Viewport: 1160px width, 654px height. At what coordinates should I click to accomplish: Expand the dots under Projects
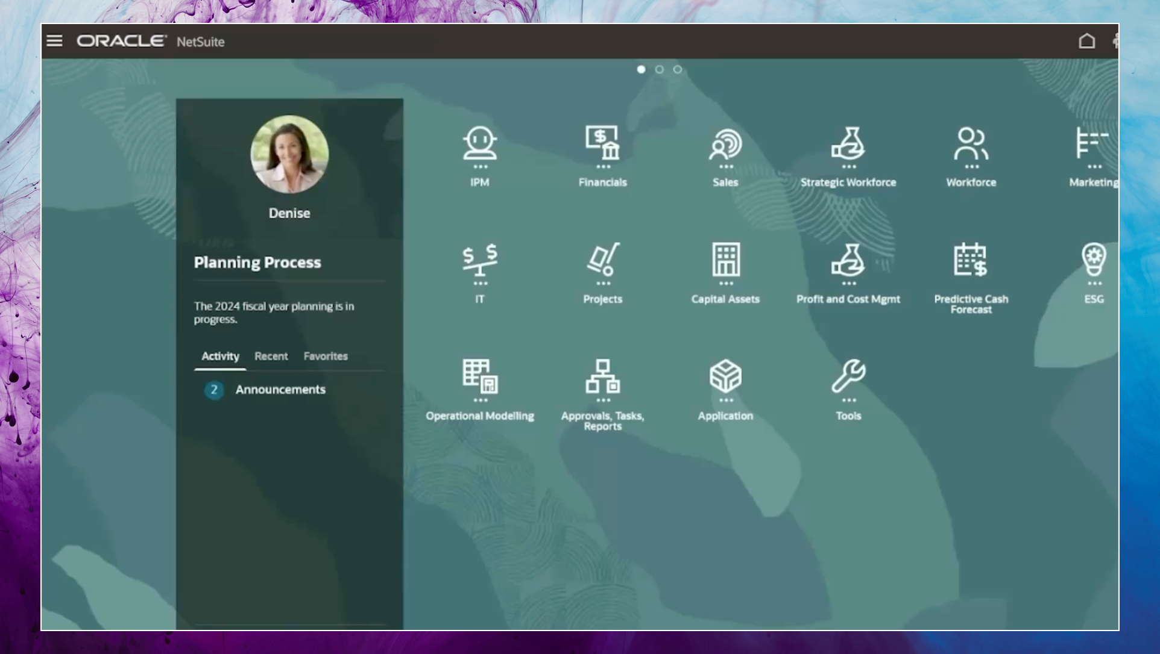click(603, 284)
